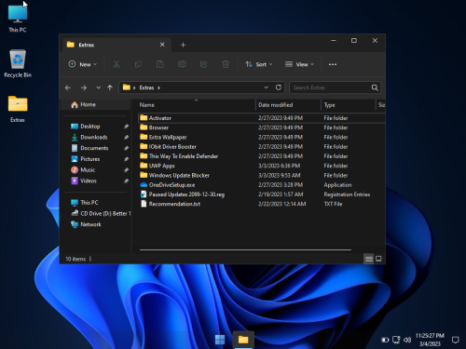Go up one folder level arrow

110,87
